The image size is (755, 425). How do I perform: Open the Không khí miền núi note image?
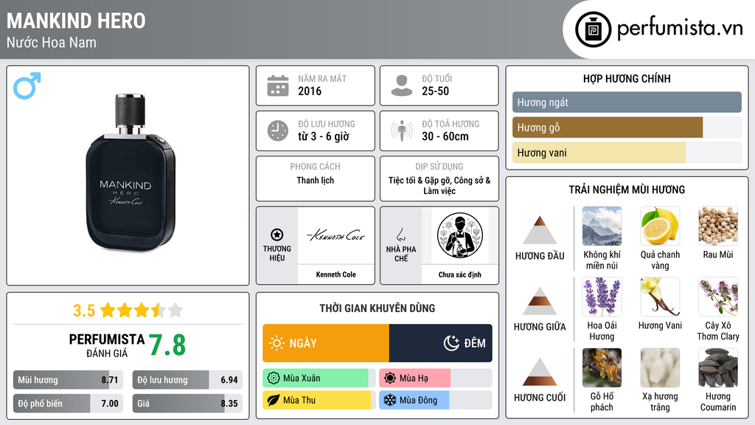point(602,226)
